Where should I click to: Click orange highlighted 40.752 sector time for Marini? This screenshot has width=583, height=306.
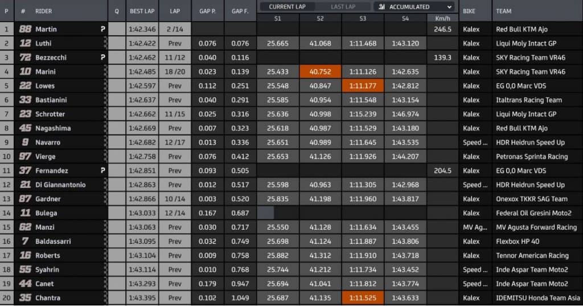320,72
